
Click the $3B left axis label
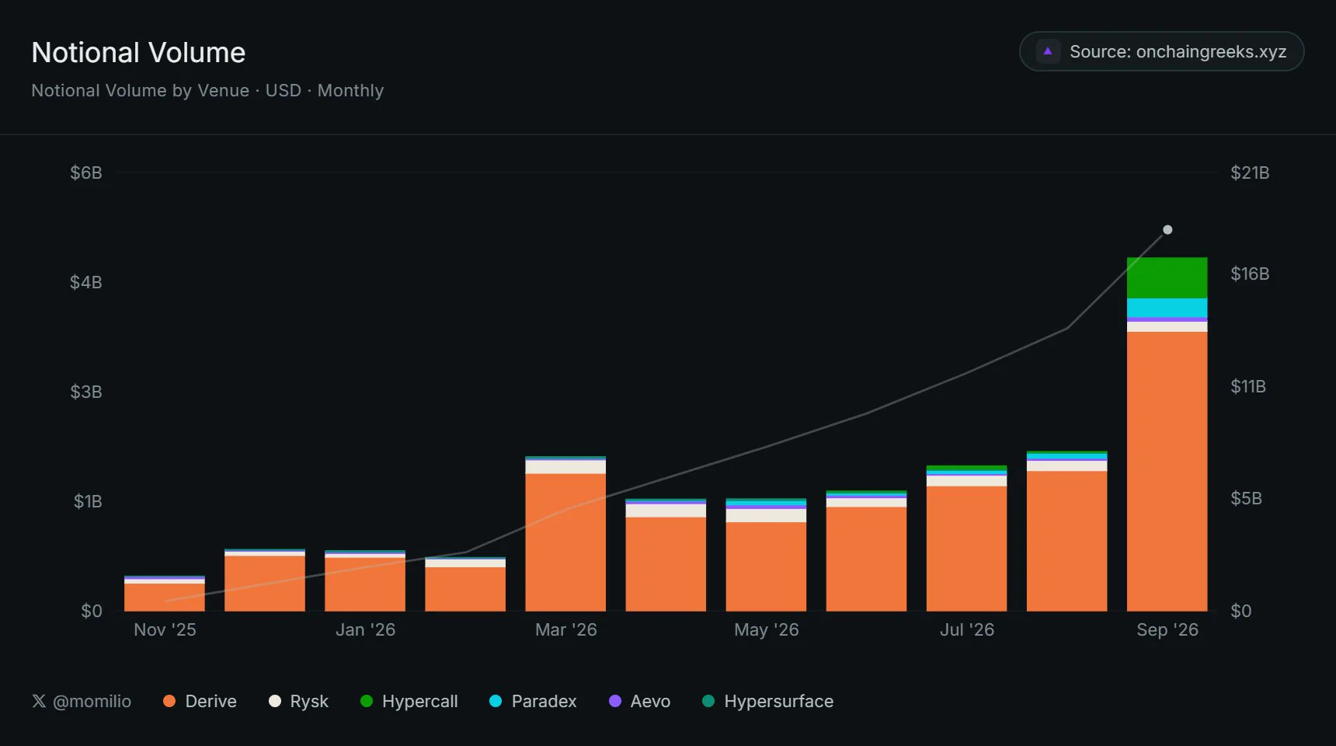tap(86, 392)
